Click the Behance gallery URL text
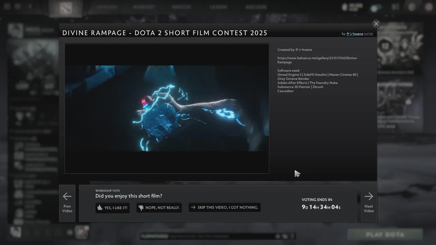Image resolution: width=436 pixels, height=245 pixels. click(317, 60)
